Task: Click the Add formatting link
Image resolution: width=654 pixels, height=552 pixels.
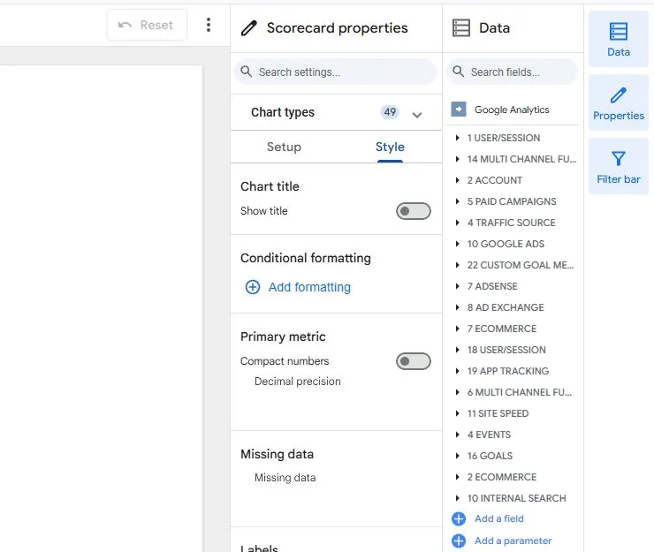Action: coord(309,287)
